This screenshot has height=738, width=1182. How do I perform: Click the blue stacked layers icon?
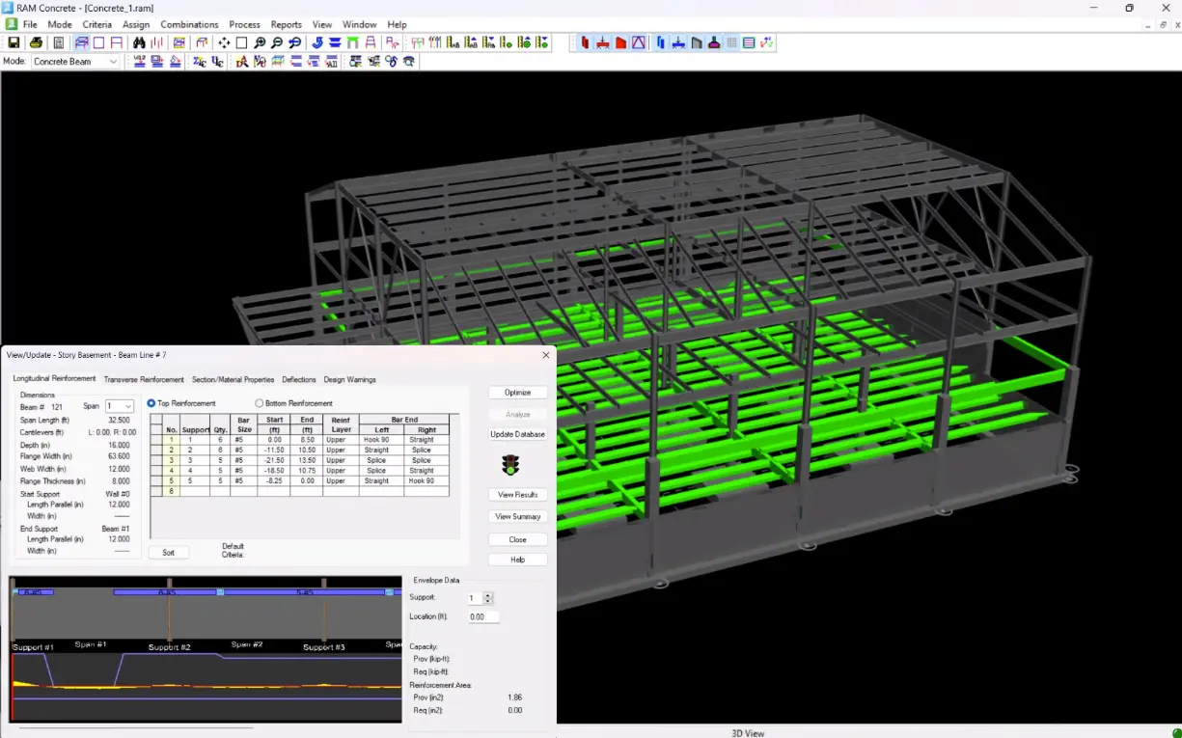pos(335,42)
